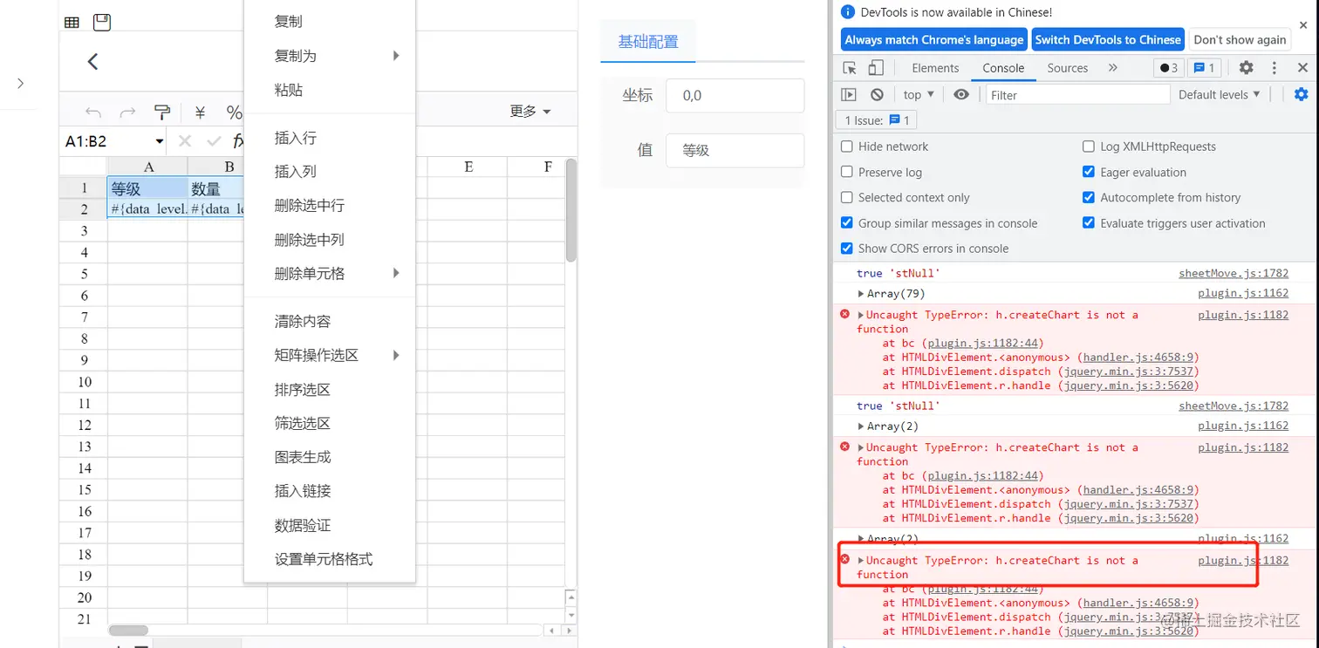Uncheck Evaluate triggers user activation

[1089, 222]
